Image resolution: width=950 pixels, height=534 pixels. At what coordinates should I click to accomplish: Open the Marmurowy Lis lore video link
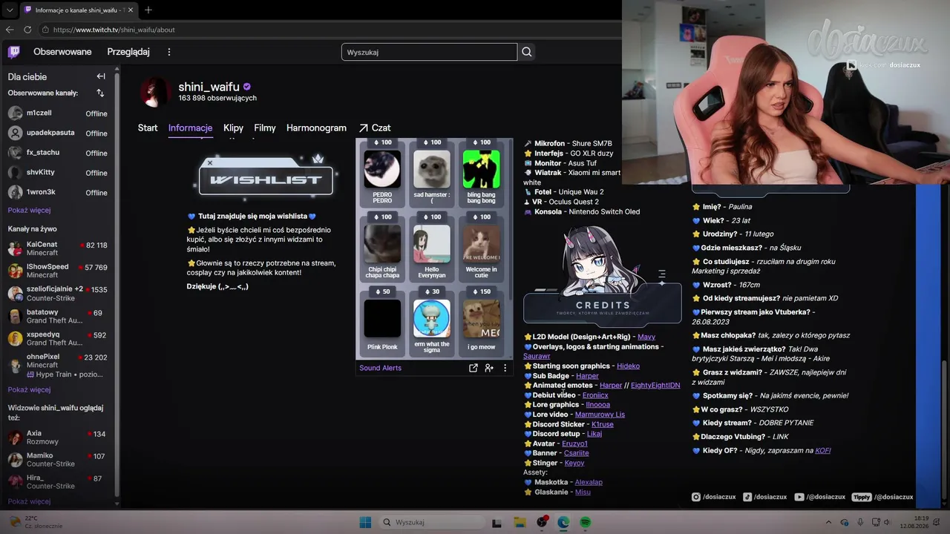[600, 415]
